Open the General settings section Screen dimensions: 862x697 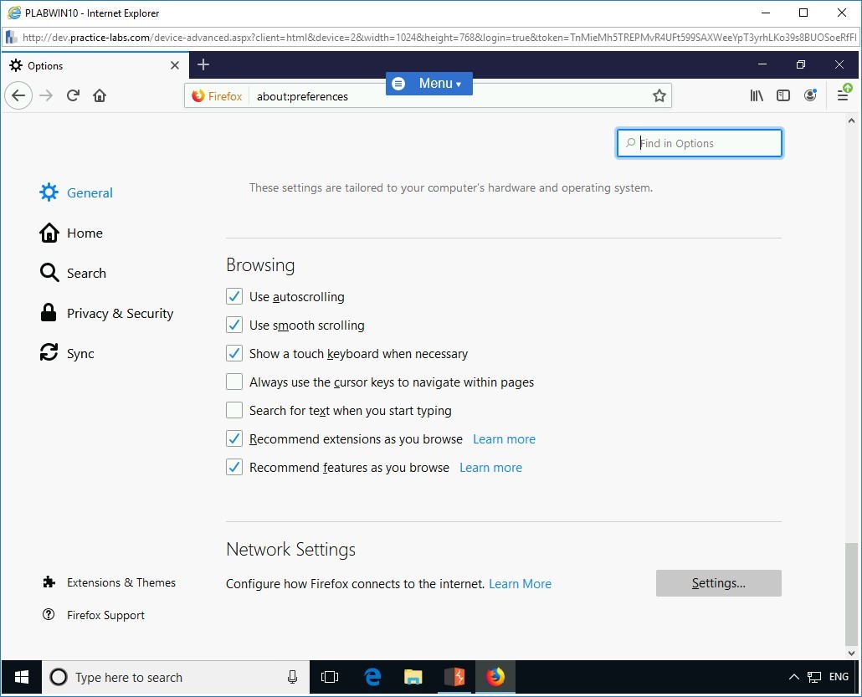(89, 192)
